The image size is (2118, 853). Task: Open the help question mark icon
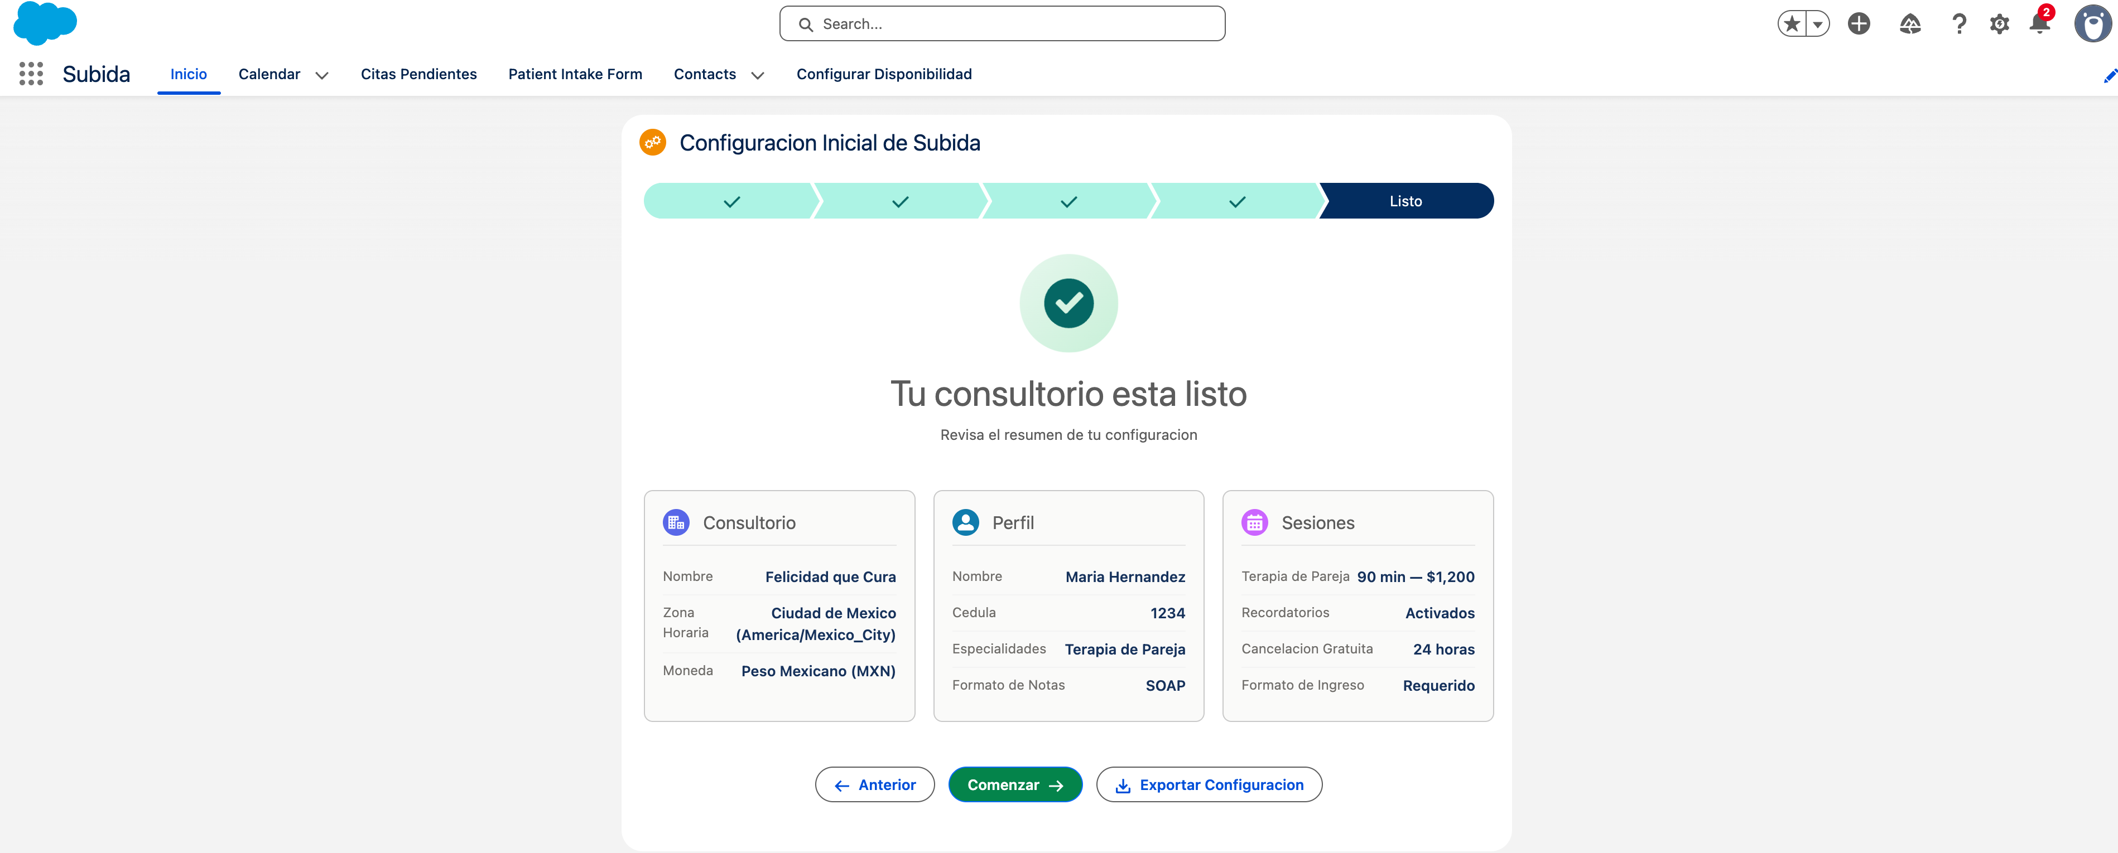point(1960,24)
